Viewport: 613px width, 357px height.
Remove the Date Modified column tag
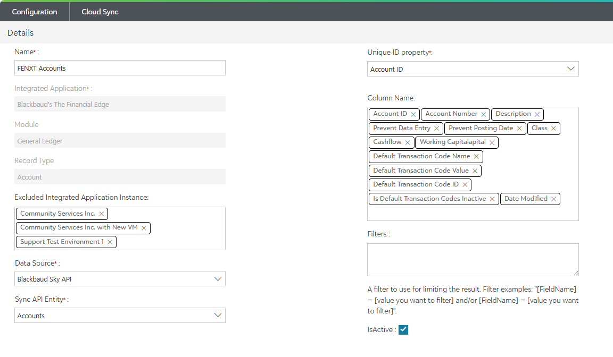coord(553,199)
